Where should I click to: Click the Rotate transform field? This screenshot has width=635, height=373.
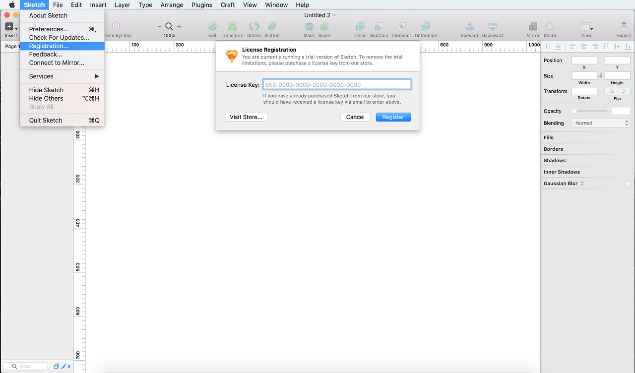pyautogui.click(x=584, y=91)
